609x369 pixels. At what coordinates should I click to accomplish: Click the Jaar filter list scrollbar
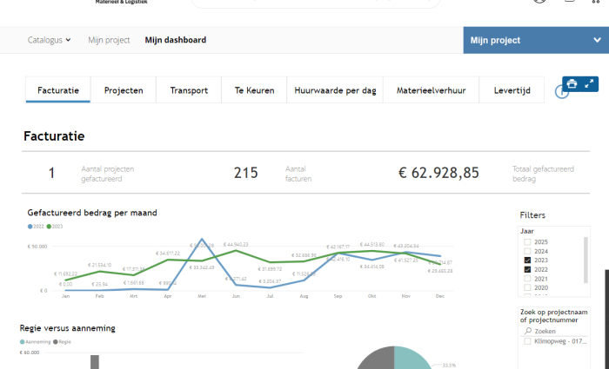[586, 260]
